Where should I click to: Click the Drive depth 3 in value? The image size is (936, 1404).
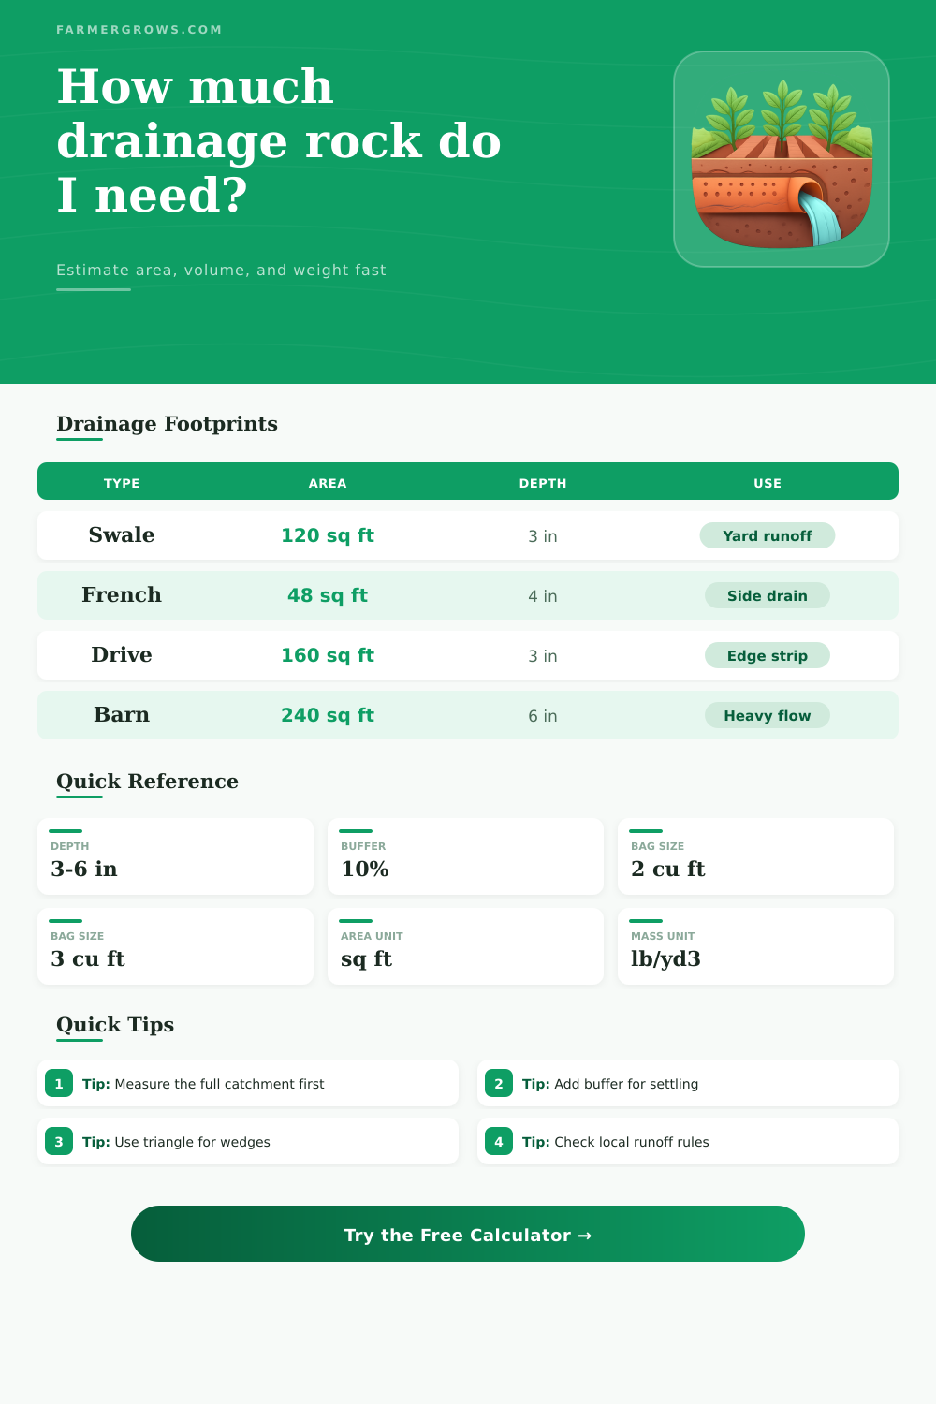(x=543, y=656)
